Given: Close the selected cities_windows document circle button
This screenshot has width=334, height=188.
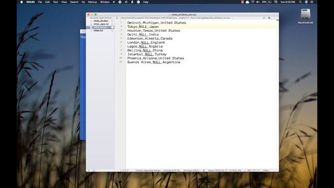Looking at the screenshot, I should 112,27.
